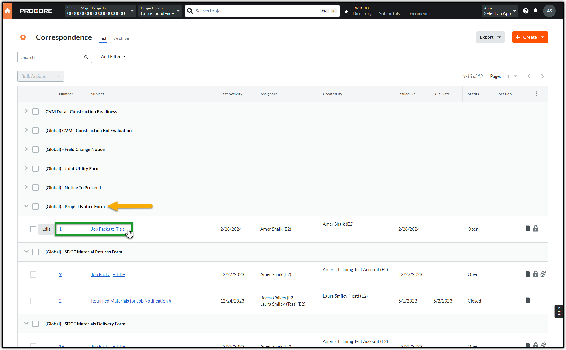The image size is (566, 350).
Task: Check the CVM Data - Construction Readiness checkbox
Action: coord(36,112)
